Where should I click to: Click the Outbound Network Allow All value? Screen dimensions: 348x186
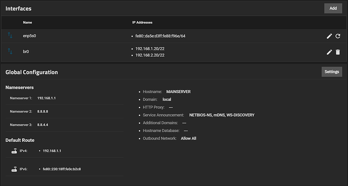189,138
